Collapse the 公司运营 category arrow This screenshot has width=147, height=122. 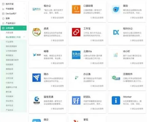(x=24, y=28)
